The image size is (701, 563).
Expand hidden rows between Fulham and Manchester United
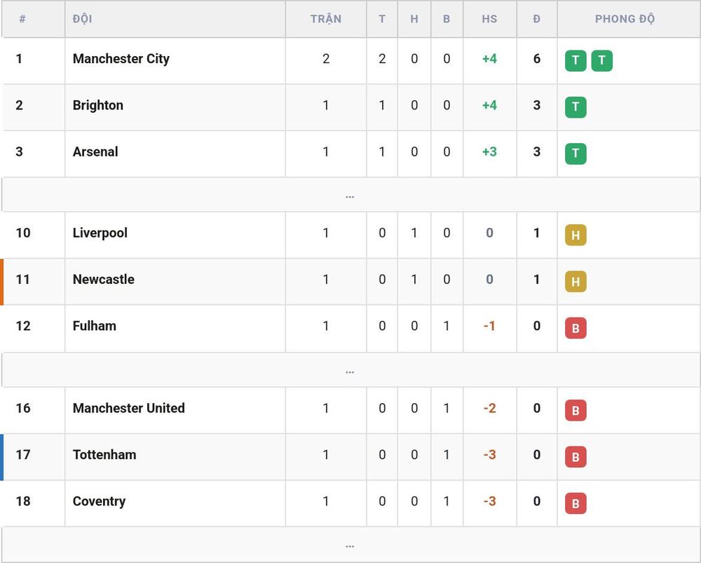point(350,369)
